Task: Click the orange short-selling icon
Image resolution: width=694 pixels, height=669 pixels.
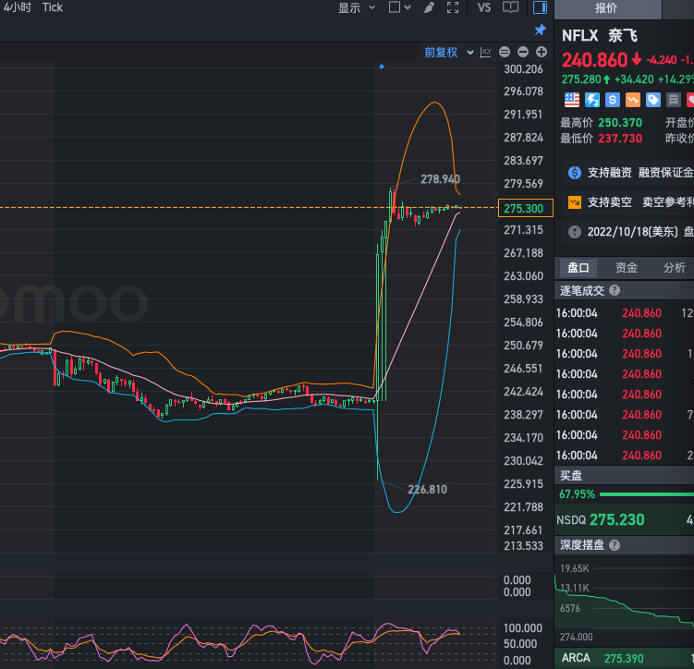Action: coord(633,100)
